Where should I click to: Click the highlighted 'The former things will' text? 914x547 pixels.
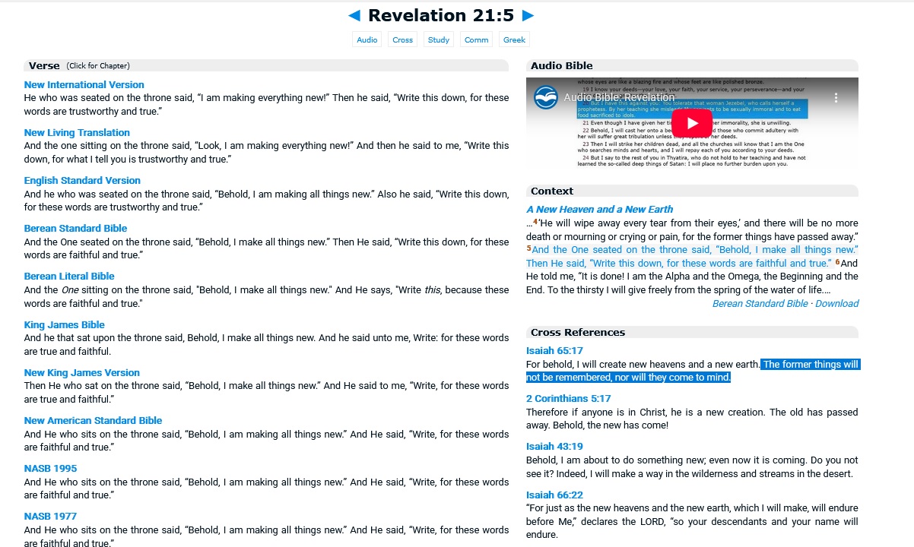(x=811, y=365)
